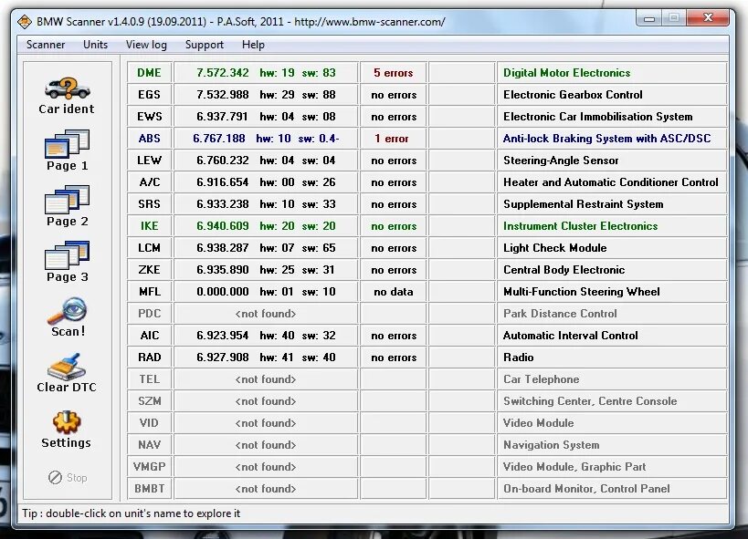Select the PDC unit name
Screen dimensions: 748x539
pyautogui.click(x=149, y=314)
